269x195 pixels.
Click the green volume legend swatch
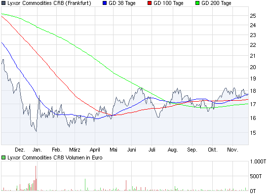(x=3, y=157)
